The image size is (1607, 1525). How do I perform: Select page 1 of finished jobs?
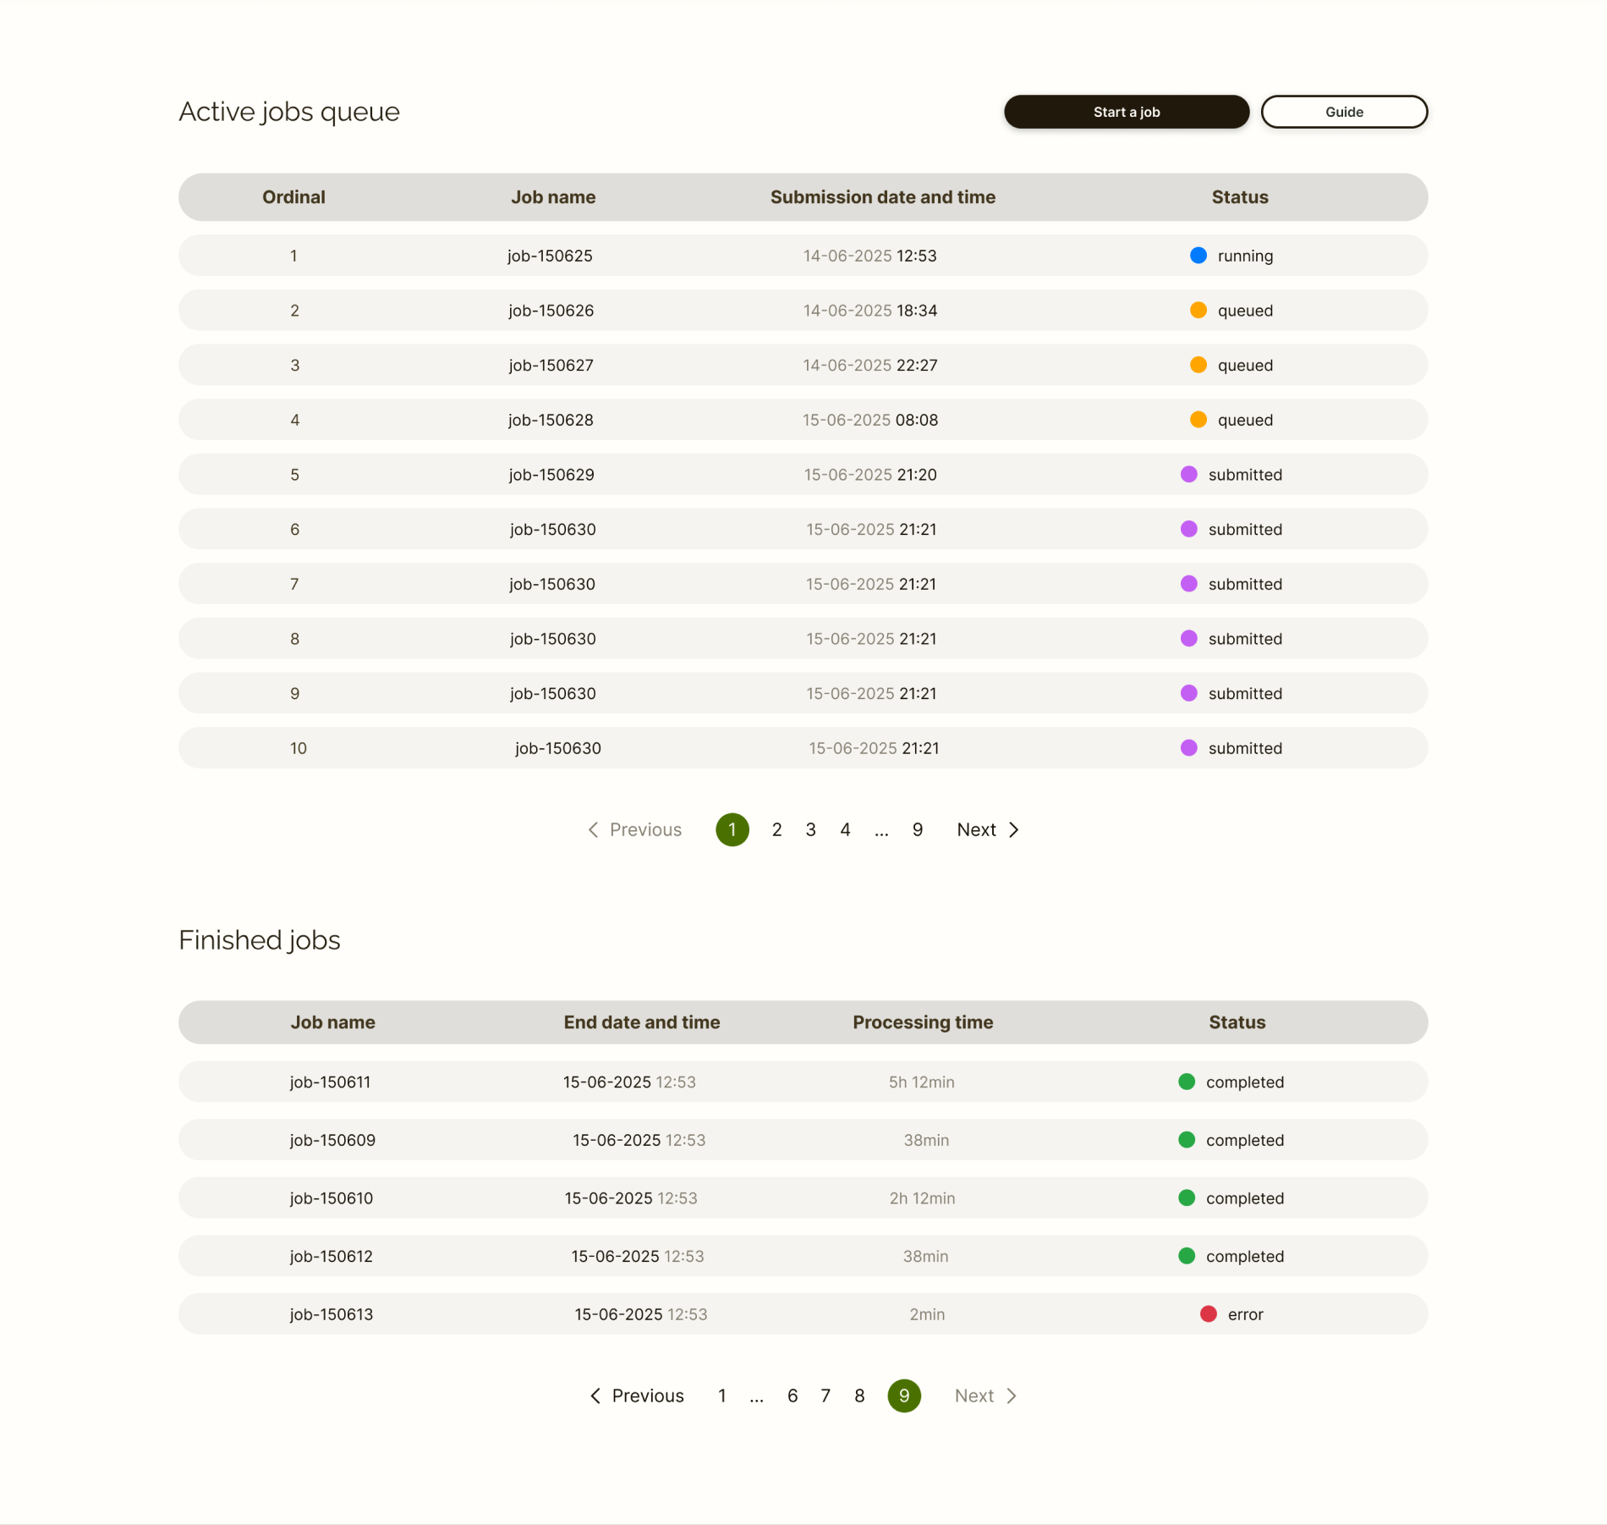click(x=721, y=1396)
